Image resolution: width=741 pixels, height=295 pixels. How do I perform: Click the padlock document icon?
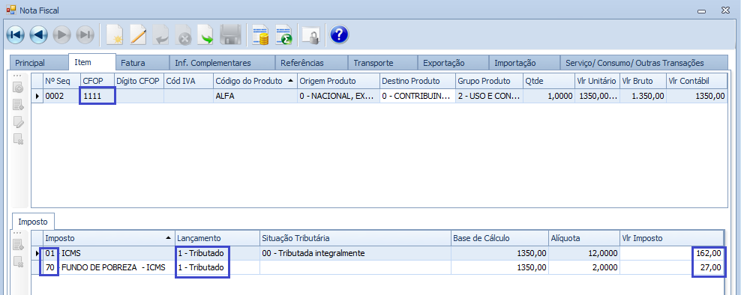point(311,35)
